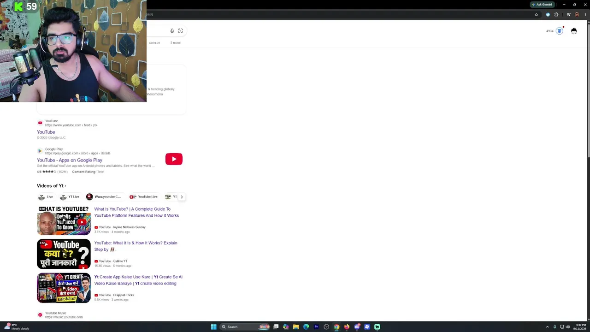
Task: Open OBS Studio from the taskbar
Action: pos(326,327)
